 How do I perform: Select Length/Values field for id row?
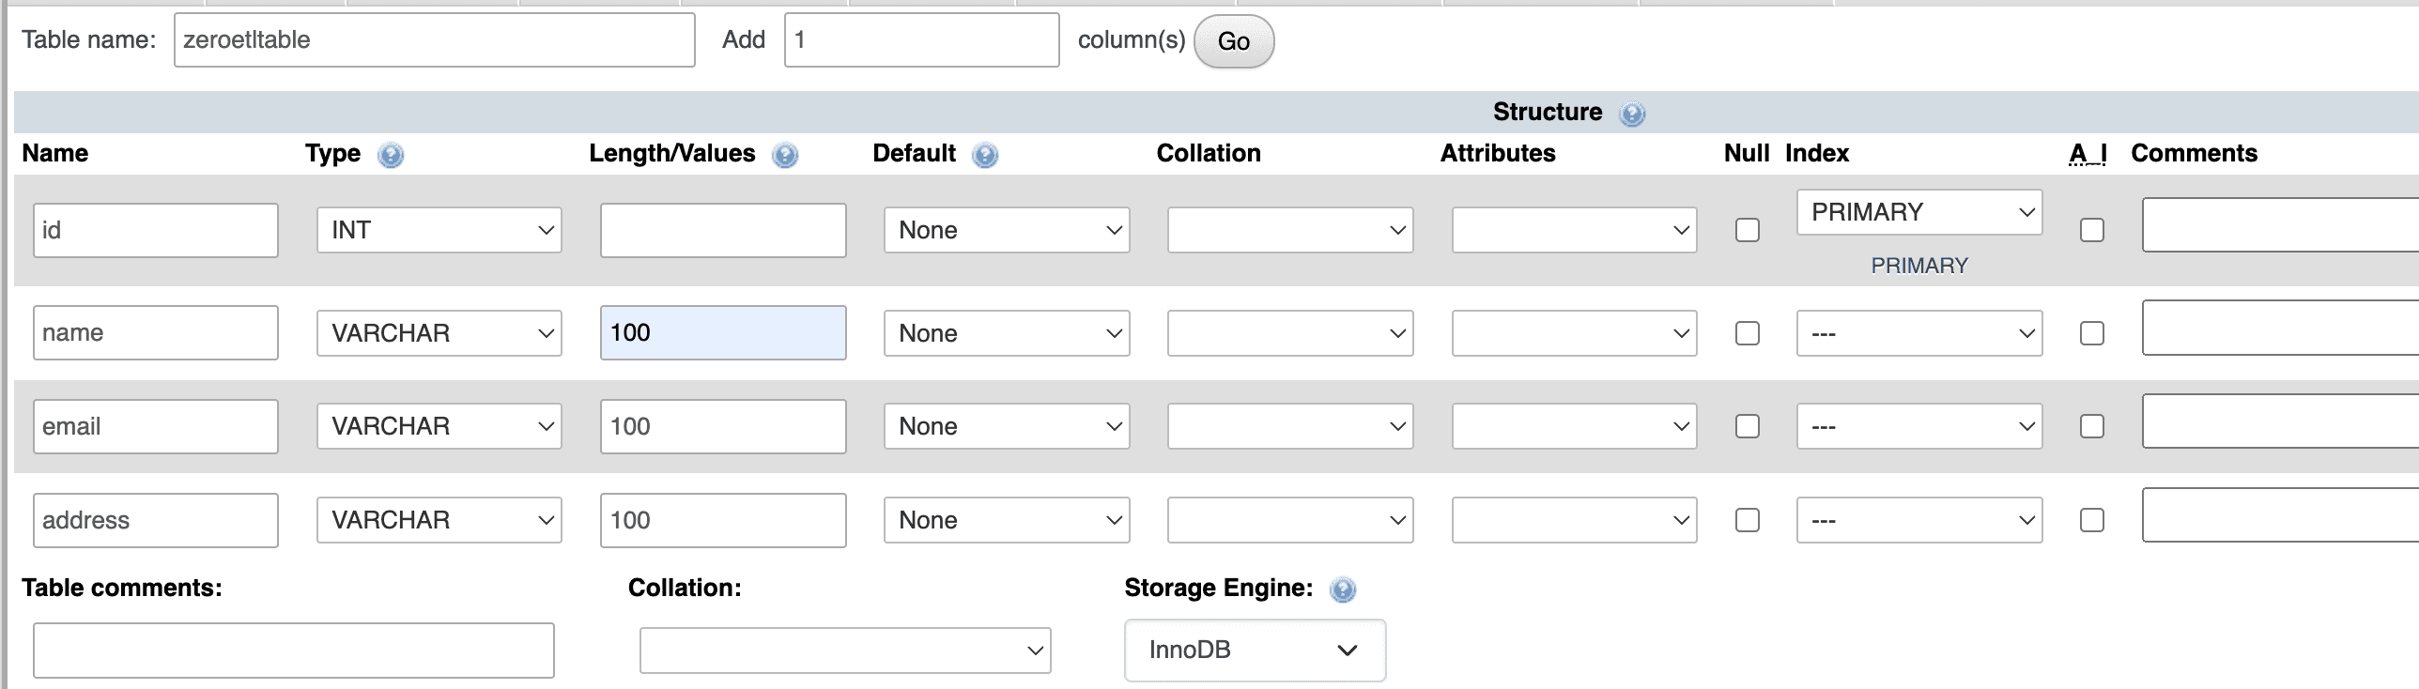tap(723, 230)
